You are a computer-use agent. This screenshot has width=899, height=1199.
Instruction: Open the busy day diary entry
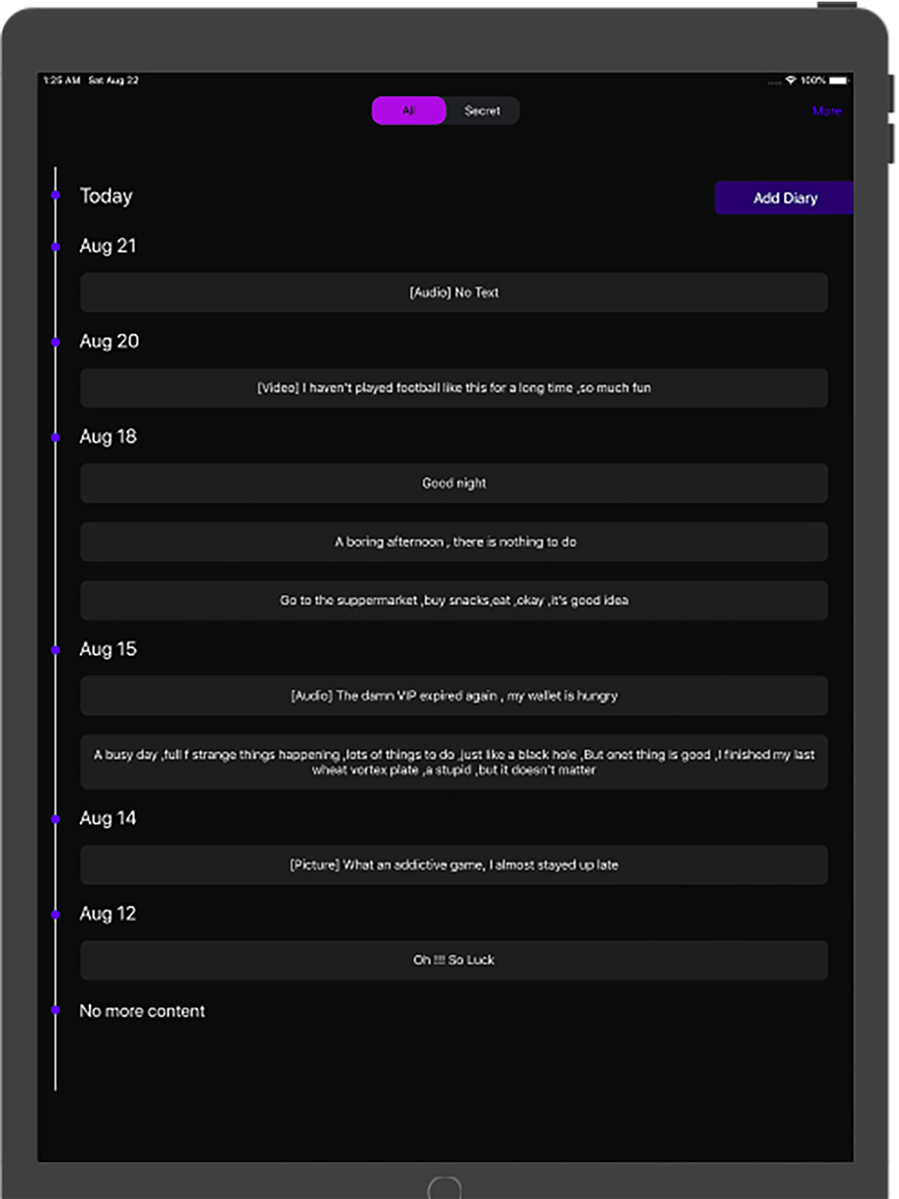tap(454, 762)
